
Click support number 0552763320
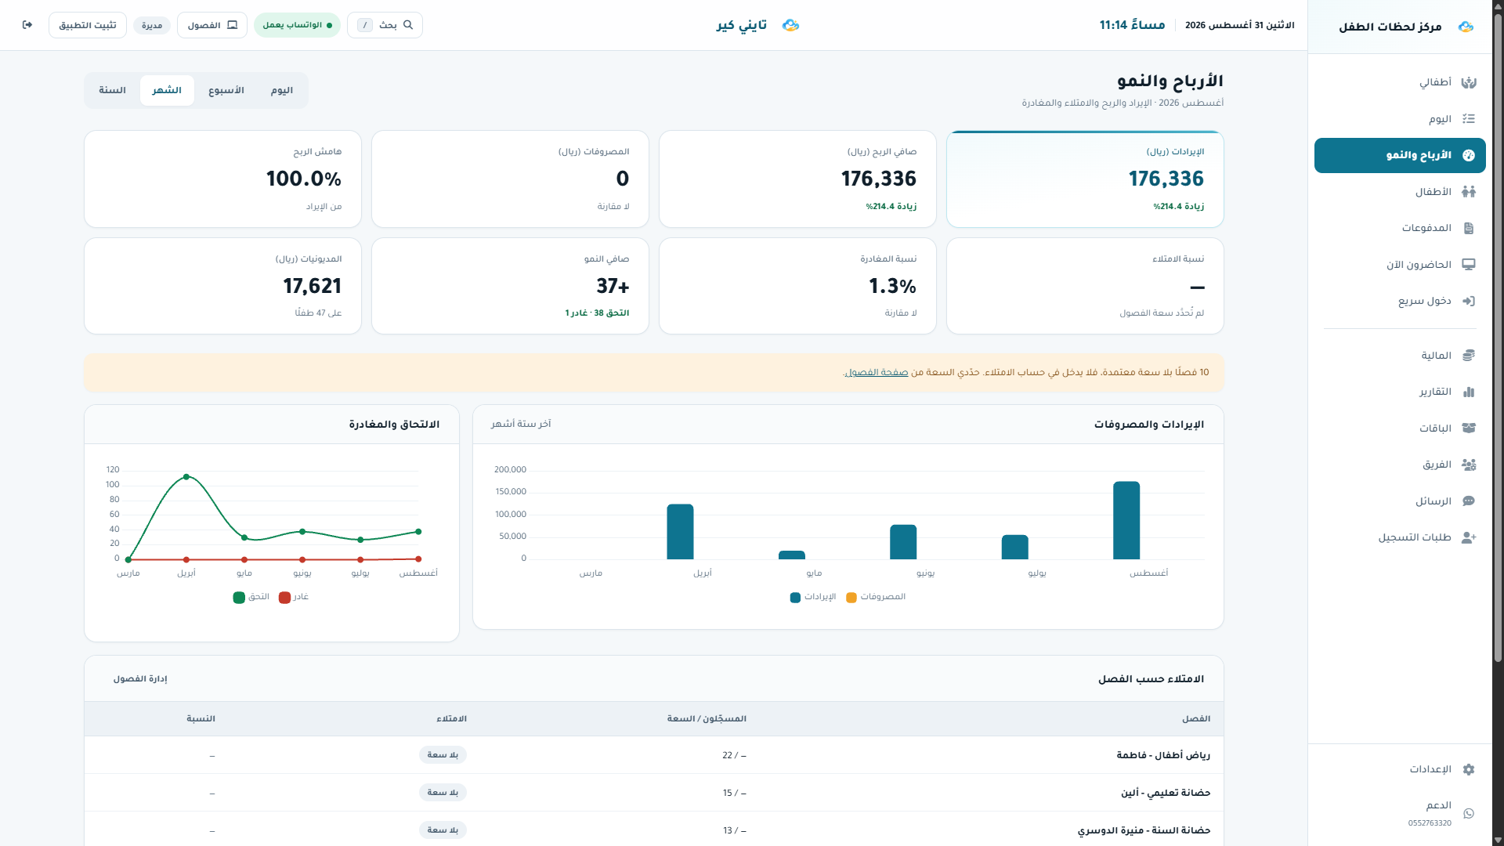[1430, 823]
